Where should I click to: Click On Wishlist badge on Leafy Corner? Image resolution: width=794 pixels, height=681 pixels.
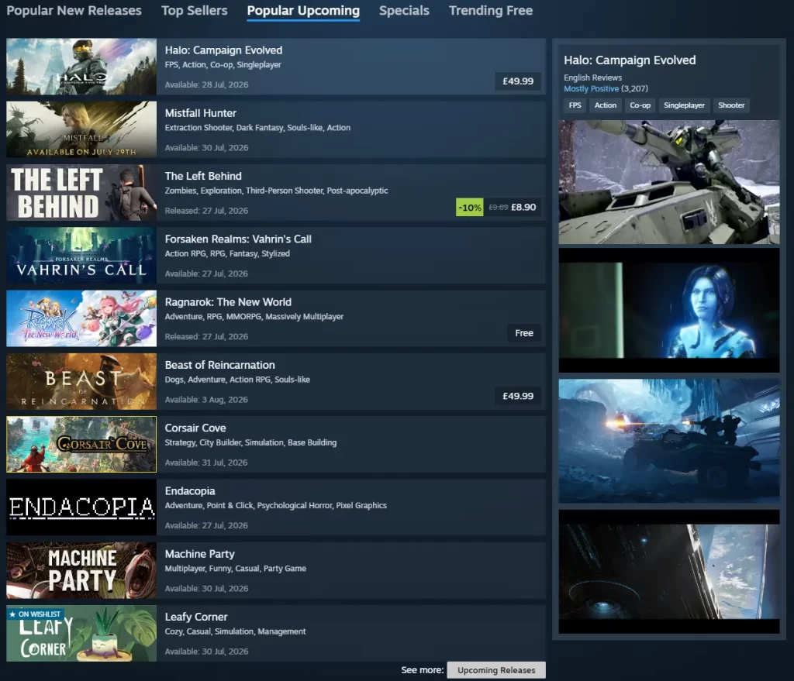[35, 614]
